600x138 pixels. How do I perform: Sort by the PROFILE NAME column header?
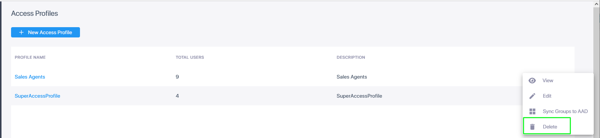point(30,57)
